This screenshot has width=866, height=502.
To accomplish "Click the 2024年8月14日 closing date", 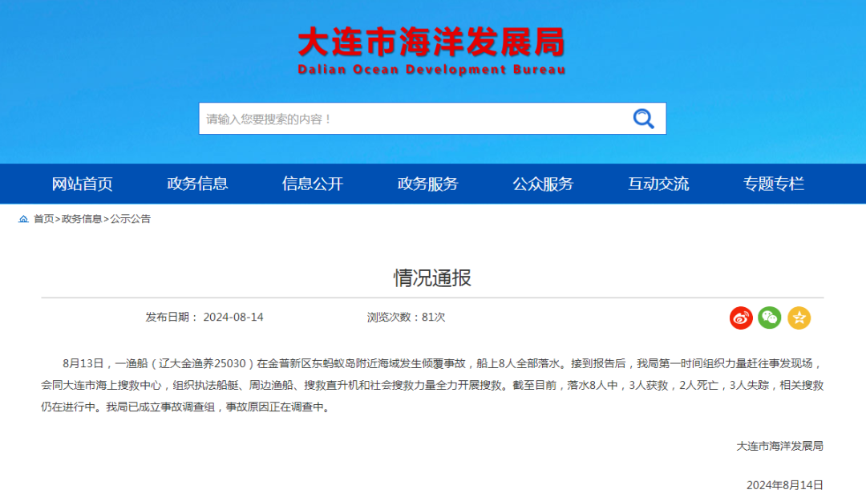I will click(785, 485).
